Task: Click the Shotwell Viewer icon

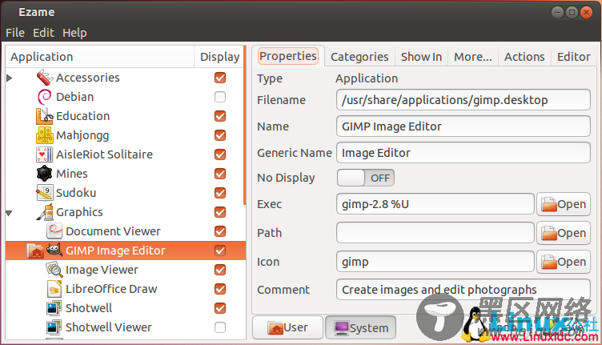Action: pyautogui.click(x=54, y=327)
